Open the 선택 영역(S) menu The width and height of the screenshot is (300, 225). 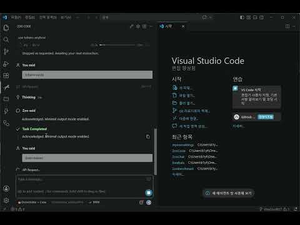click(48, 17)
